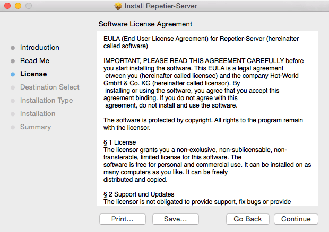Viewport: 329px width, 232px height.
Task: Close the installer with the red button
Action: pyautogui.click(x=7, y=6)
